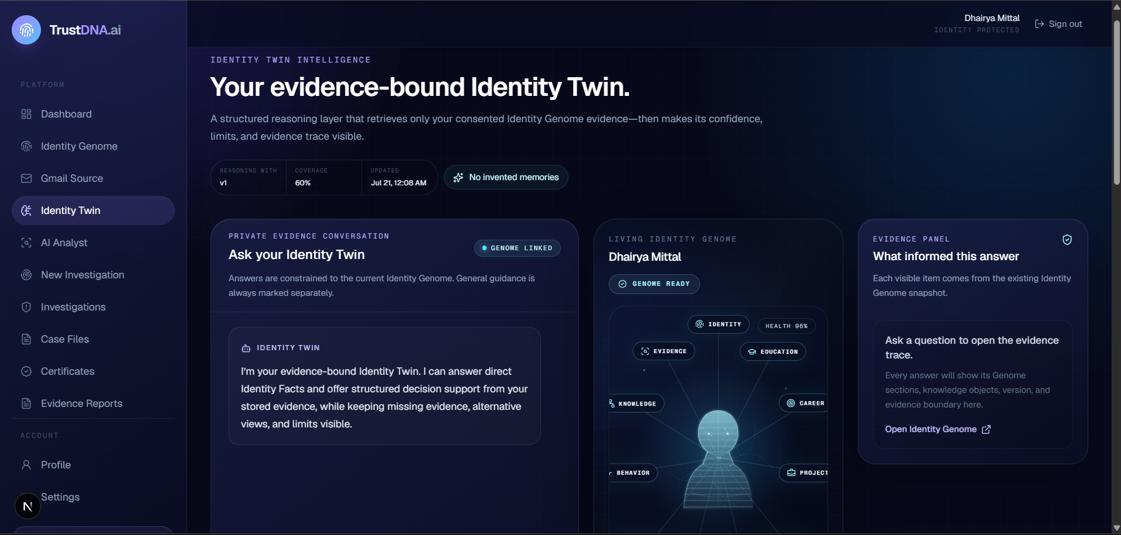The image size is (1121, 535).
Task: Select the EDUCATION node in genome graph
Action: (x=773, y=351)
